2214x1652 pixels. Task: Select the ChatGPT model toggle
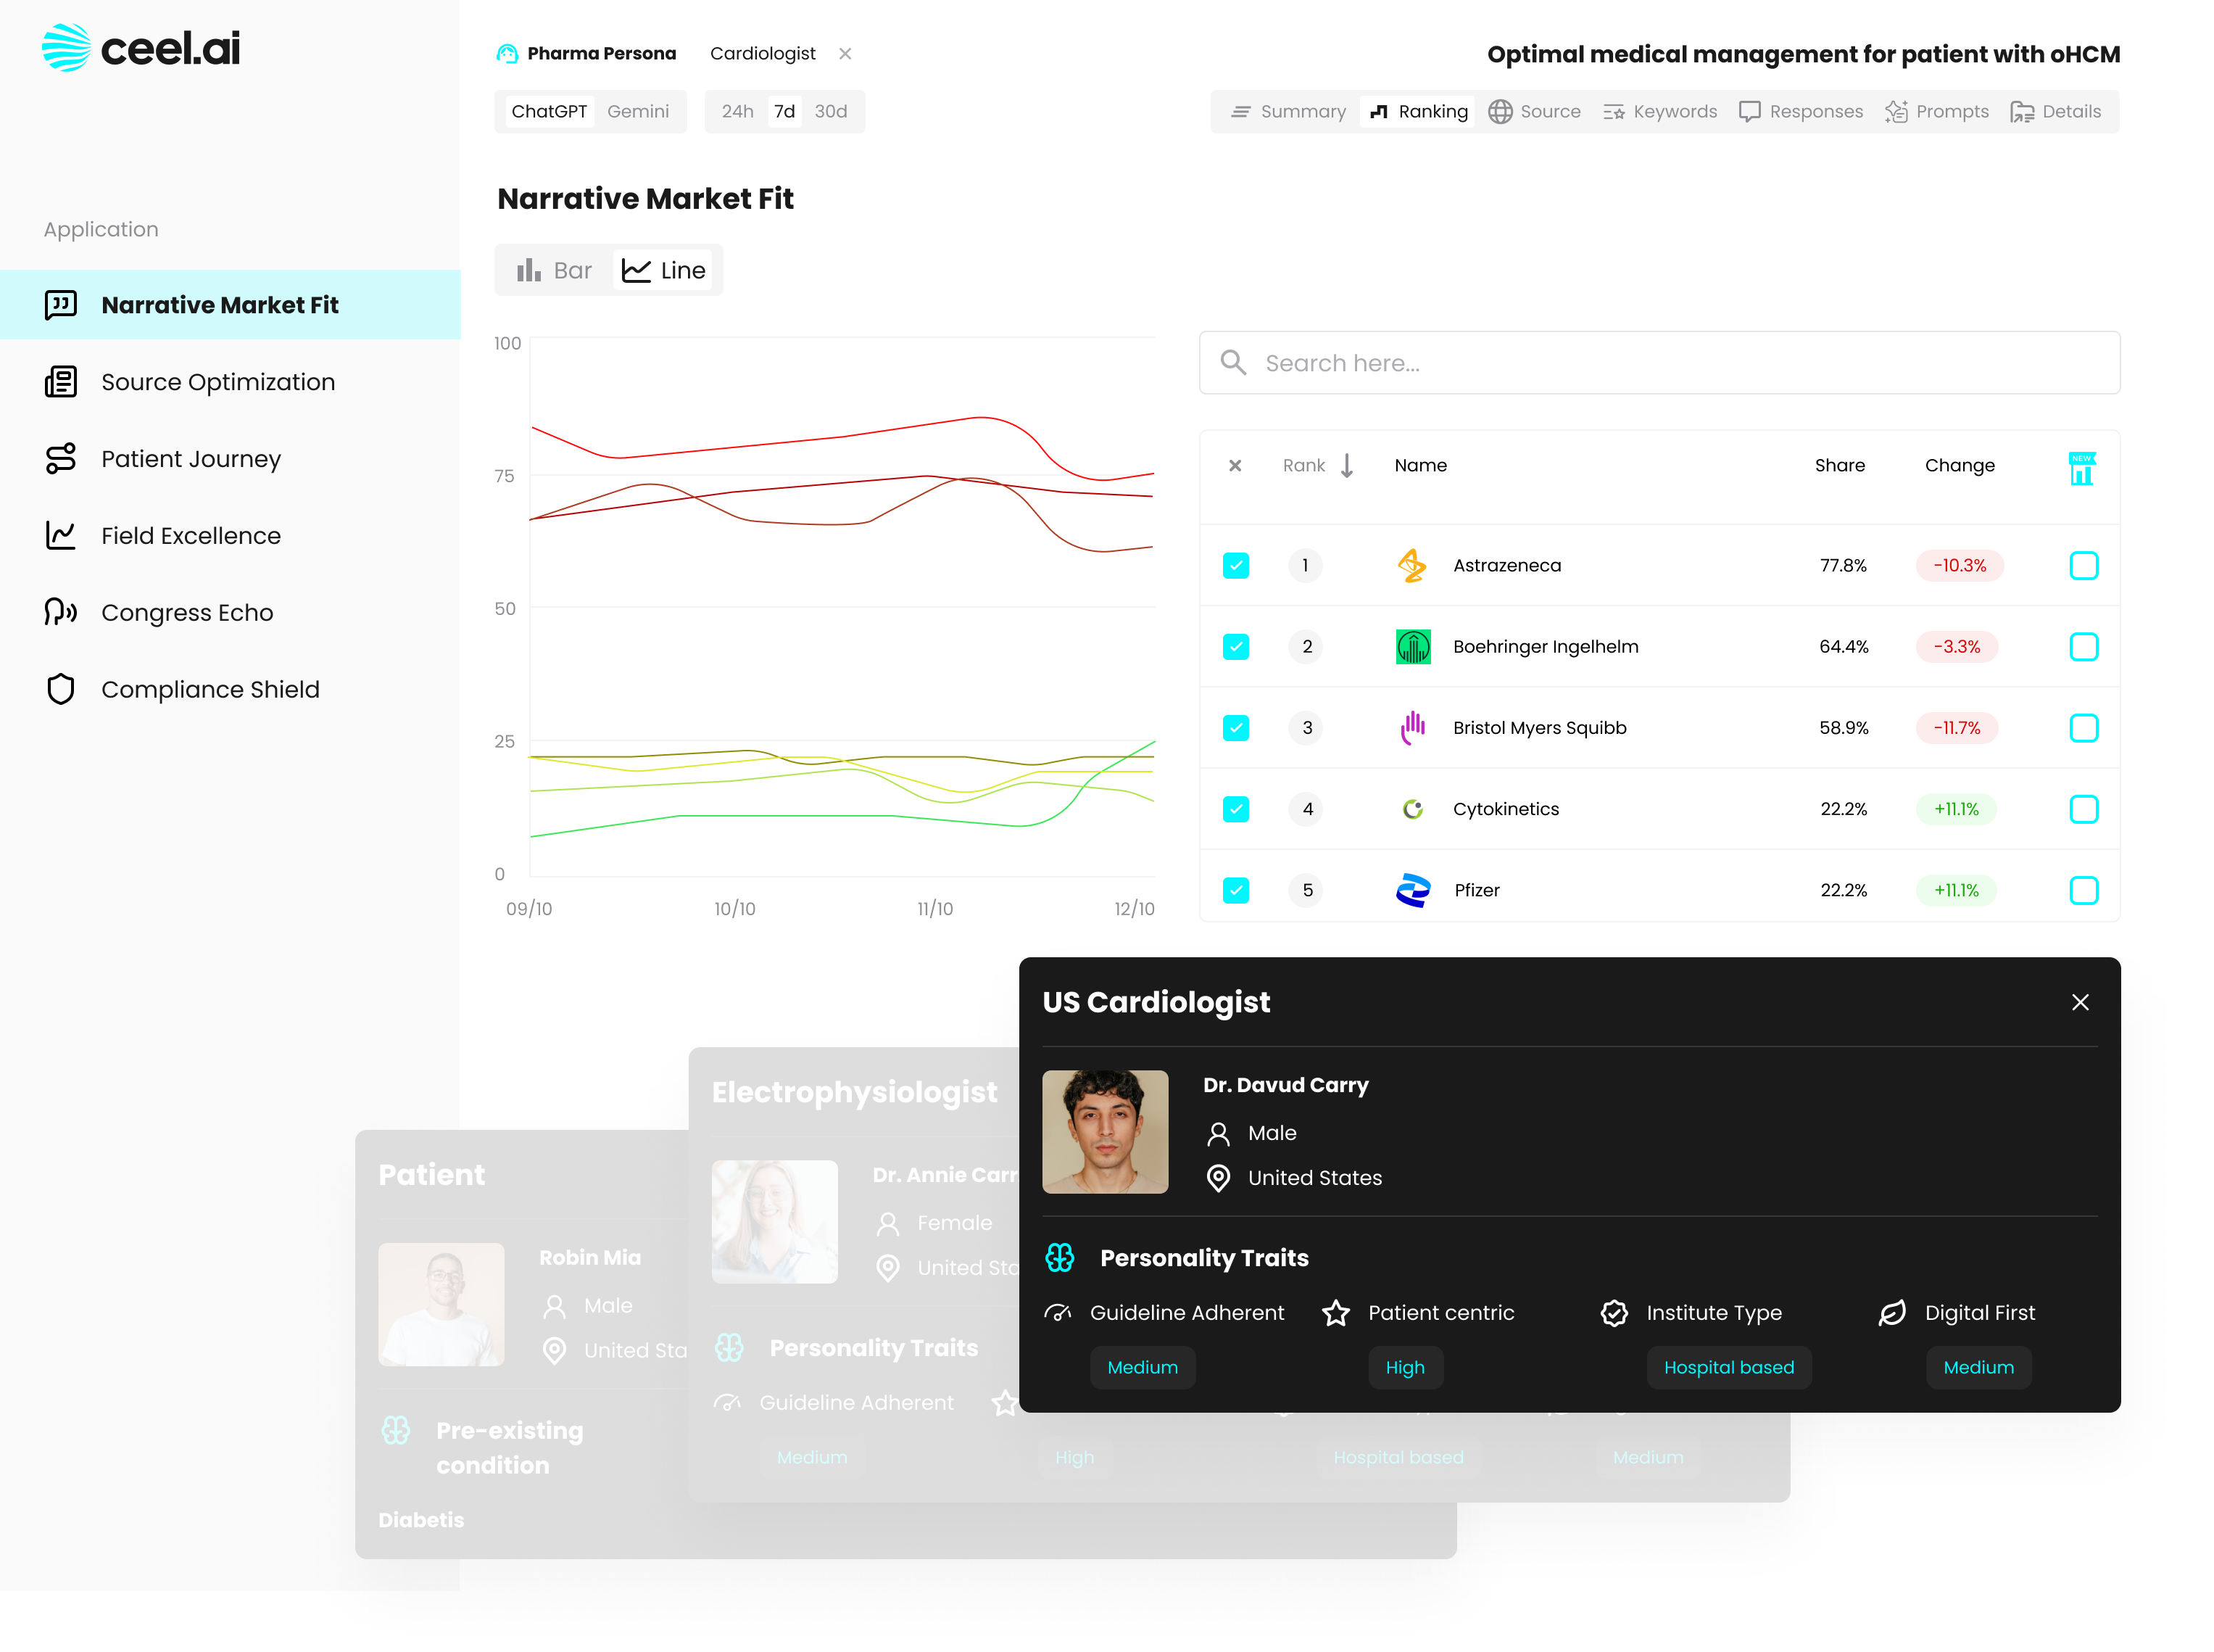click(549, 111)
